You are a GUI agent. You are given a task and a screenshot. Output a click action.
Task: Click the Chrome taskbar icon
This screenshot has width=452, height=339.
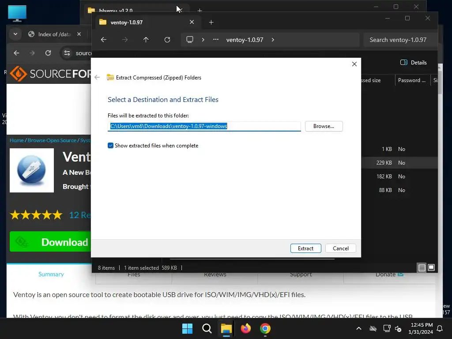point(265,328)
